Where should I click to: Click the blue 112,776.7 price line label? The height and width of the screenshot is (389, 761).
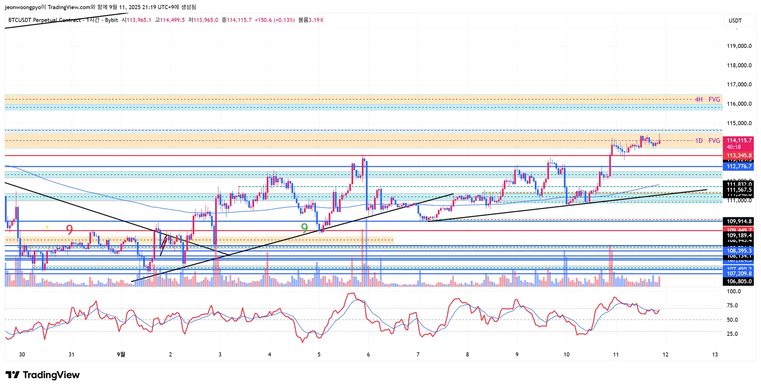click(738, 166)
